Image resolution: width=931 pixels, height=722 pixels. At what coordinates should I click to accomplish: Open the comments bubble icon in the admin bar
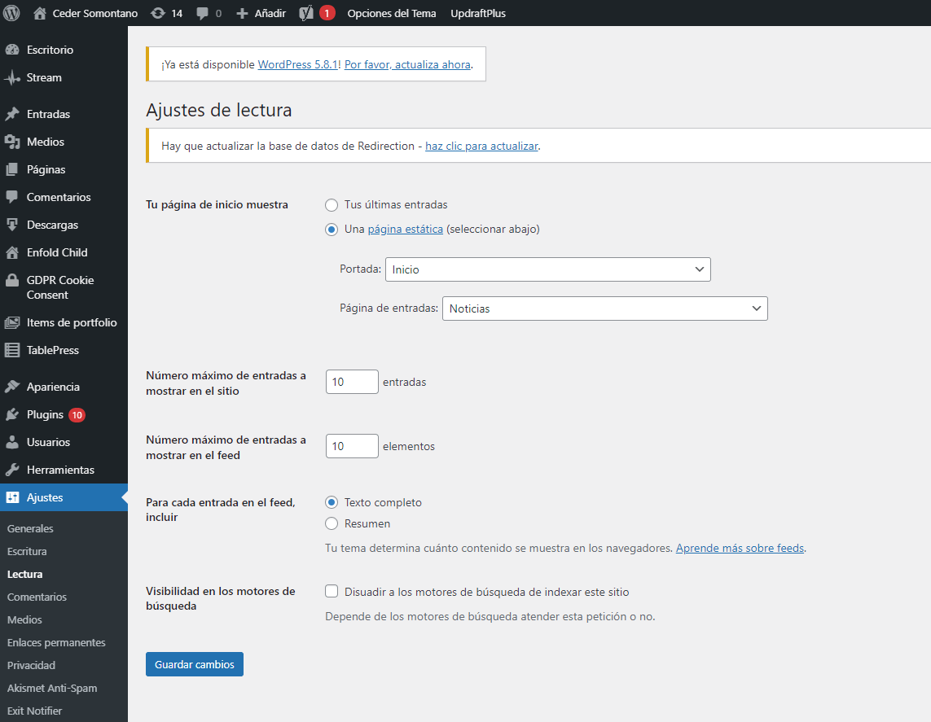click(203, 14)
